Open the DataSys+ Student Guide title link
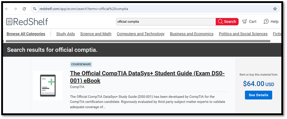This screenshot has width=287, height=119. 147,77
